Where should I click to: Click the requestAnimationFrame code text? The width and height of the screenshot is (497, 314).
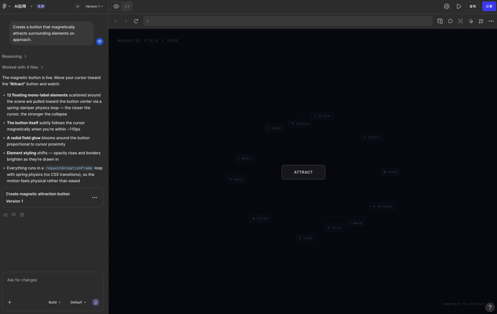pos(69,168)
